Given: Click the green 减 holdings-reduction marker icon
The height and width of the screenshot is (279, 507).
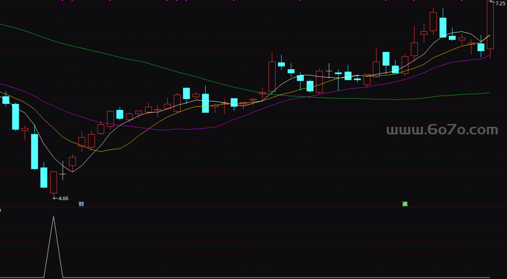Looking at the screenshot, I should click(405, 204).
